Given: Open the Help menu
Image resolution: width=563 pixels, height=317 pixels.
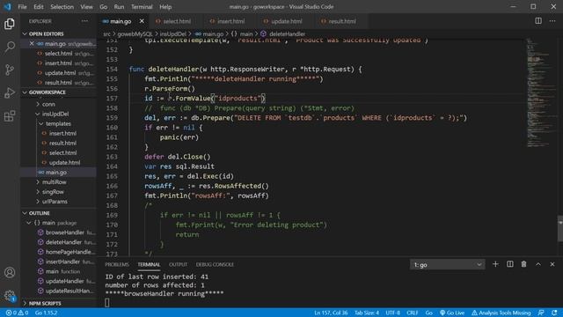Looking at the screenshot, I should pos(165,7).
